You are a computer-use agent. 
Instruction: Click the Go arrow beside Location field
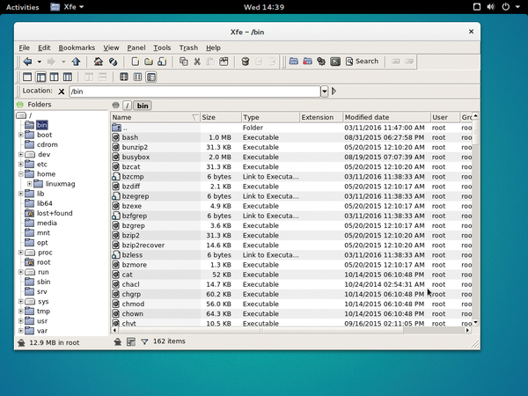[x=334, y=91]
